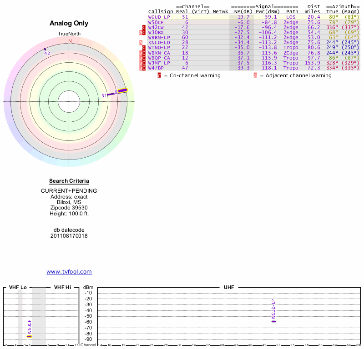The width and height of the screenshot is (364, 349).
Task: Open the www.tvfool.com link
Action: coord(69,272)
